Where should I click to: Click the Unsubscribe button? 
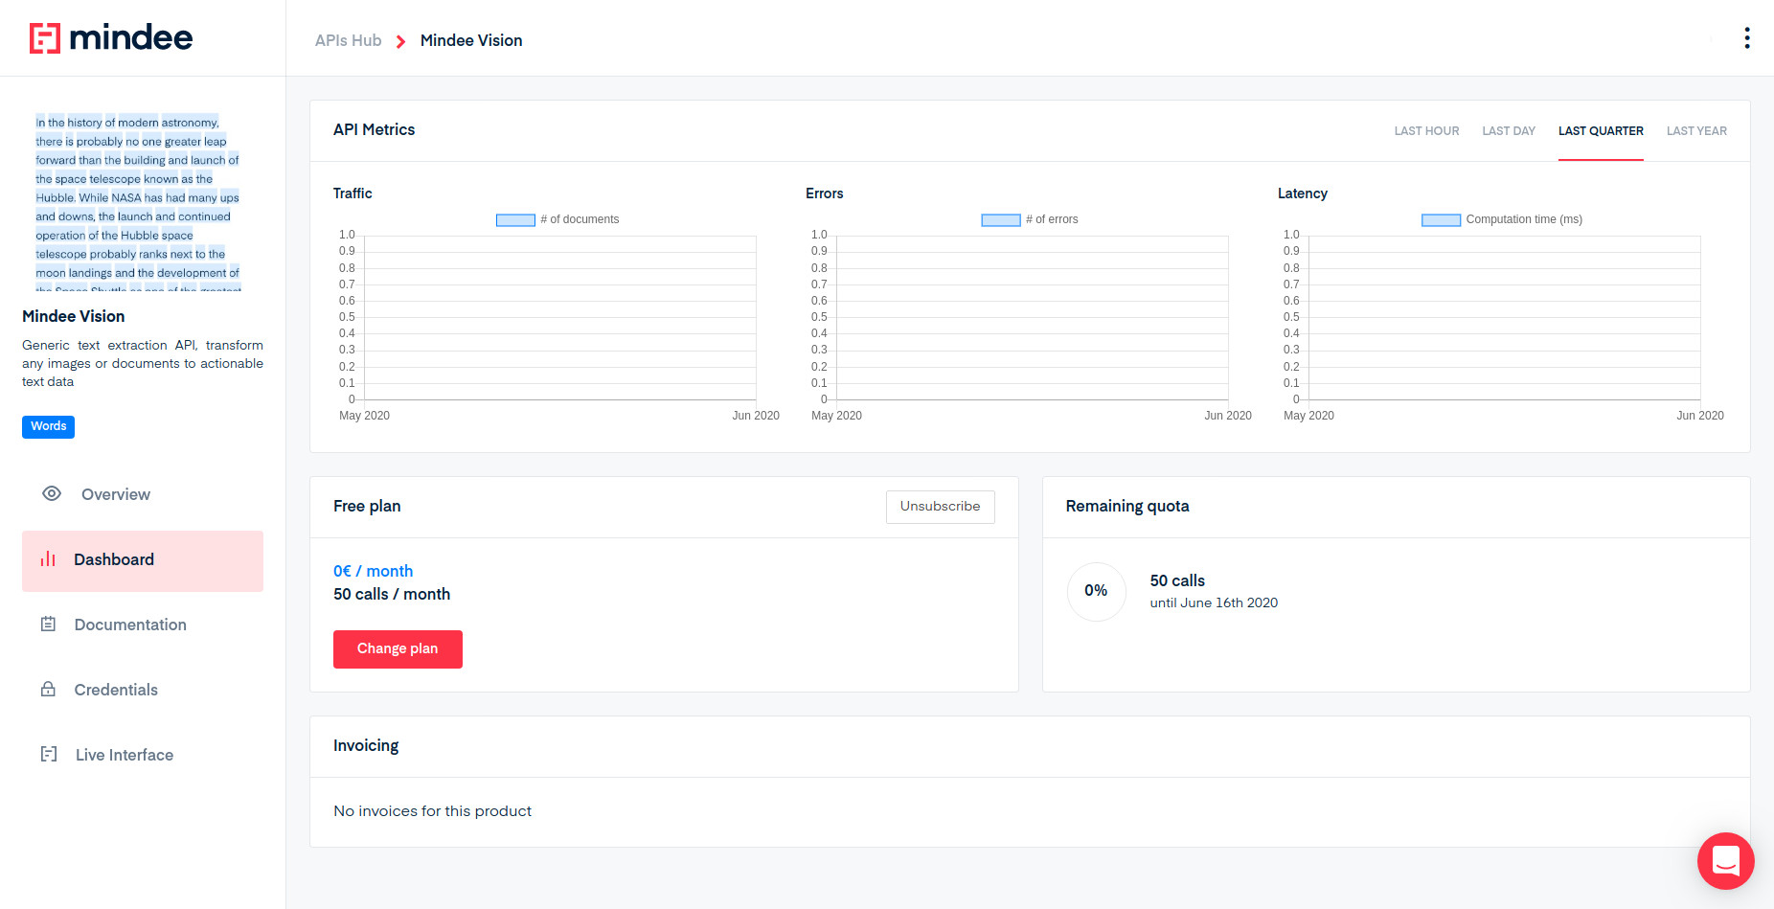(940, 507)
